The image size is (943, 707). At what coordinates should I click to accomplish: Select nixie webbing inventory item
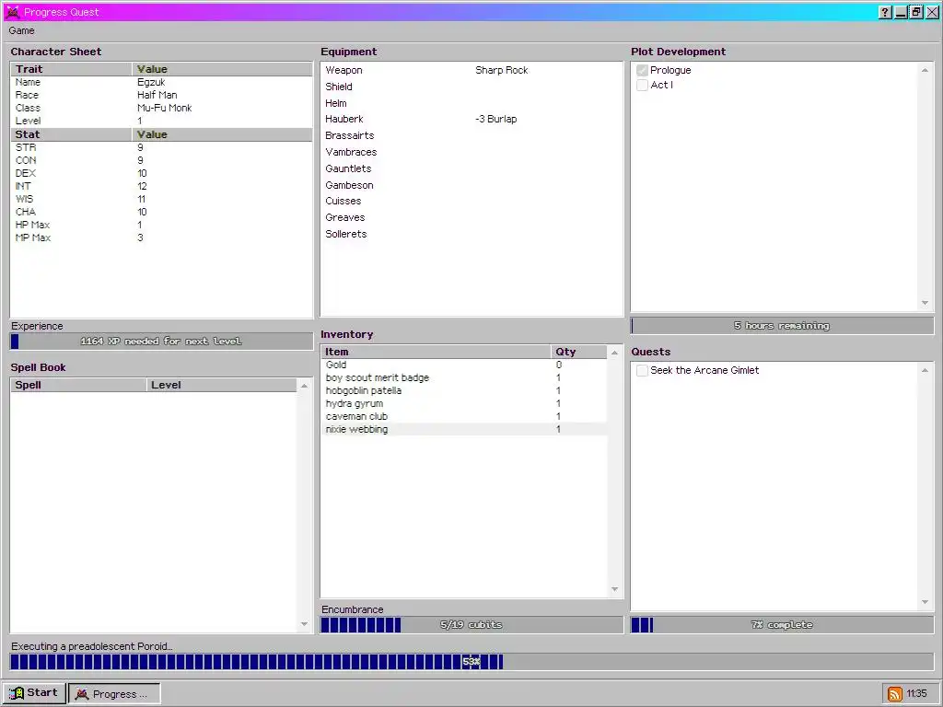click(x=464, y=429)
